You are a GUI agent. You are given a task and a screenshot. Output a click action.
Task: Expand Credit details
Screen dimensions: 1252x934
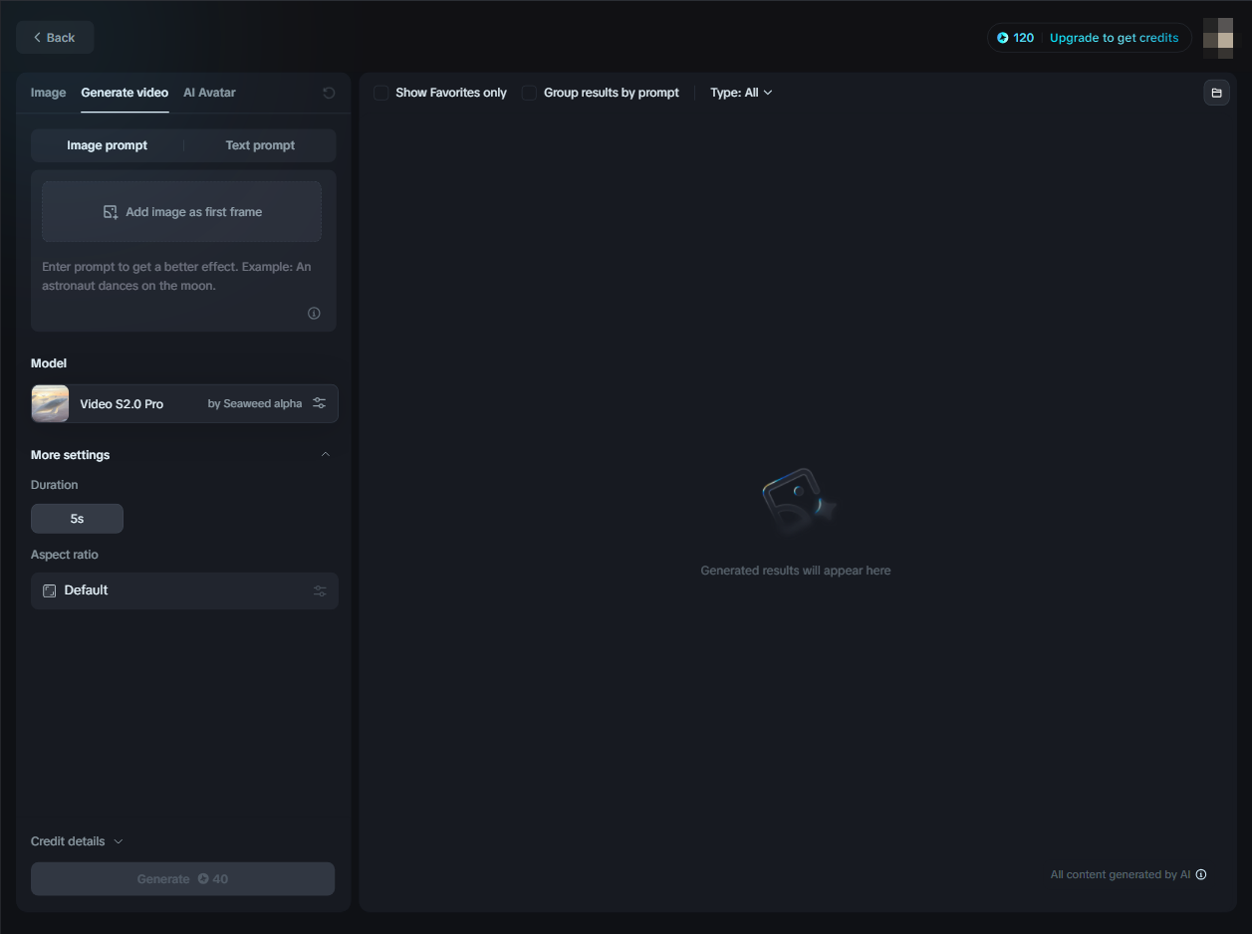(x=77, y=841)
